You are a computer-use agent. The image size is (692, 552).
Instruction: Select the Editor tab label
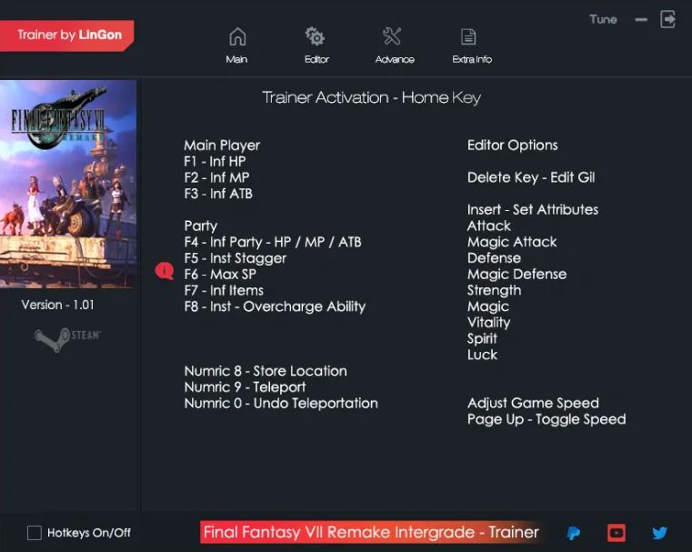[316, 60]
